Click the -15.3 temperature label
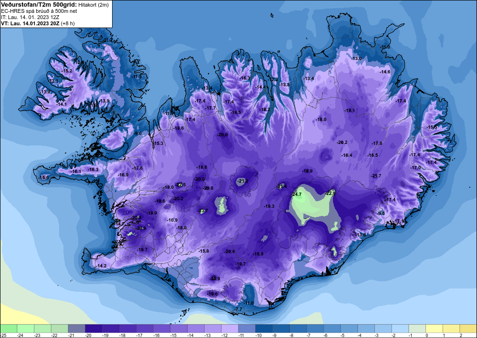The width and height of the screenshot is (477, 338). click(x=158, y=143)
